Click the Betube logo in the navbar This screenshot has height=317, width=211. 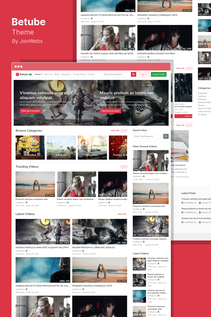(24, 75)
